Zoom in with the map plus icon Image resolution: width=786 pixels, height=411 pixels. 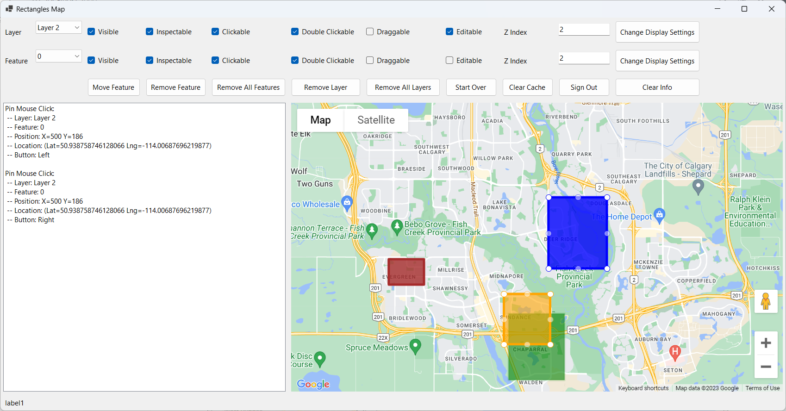pyautogui.click(x=766, y=343)
